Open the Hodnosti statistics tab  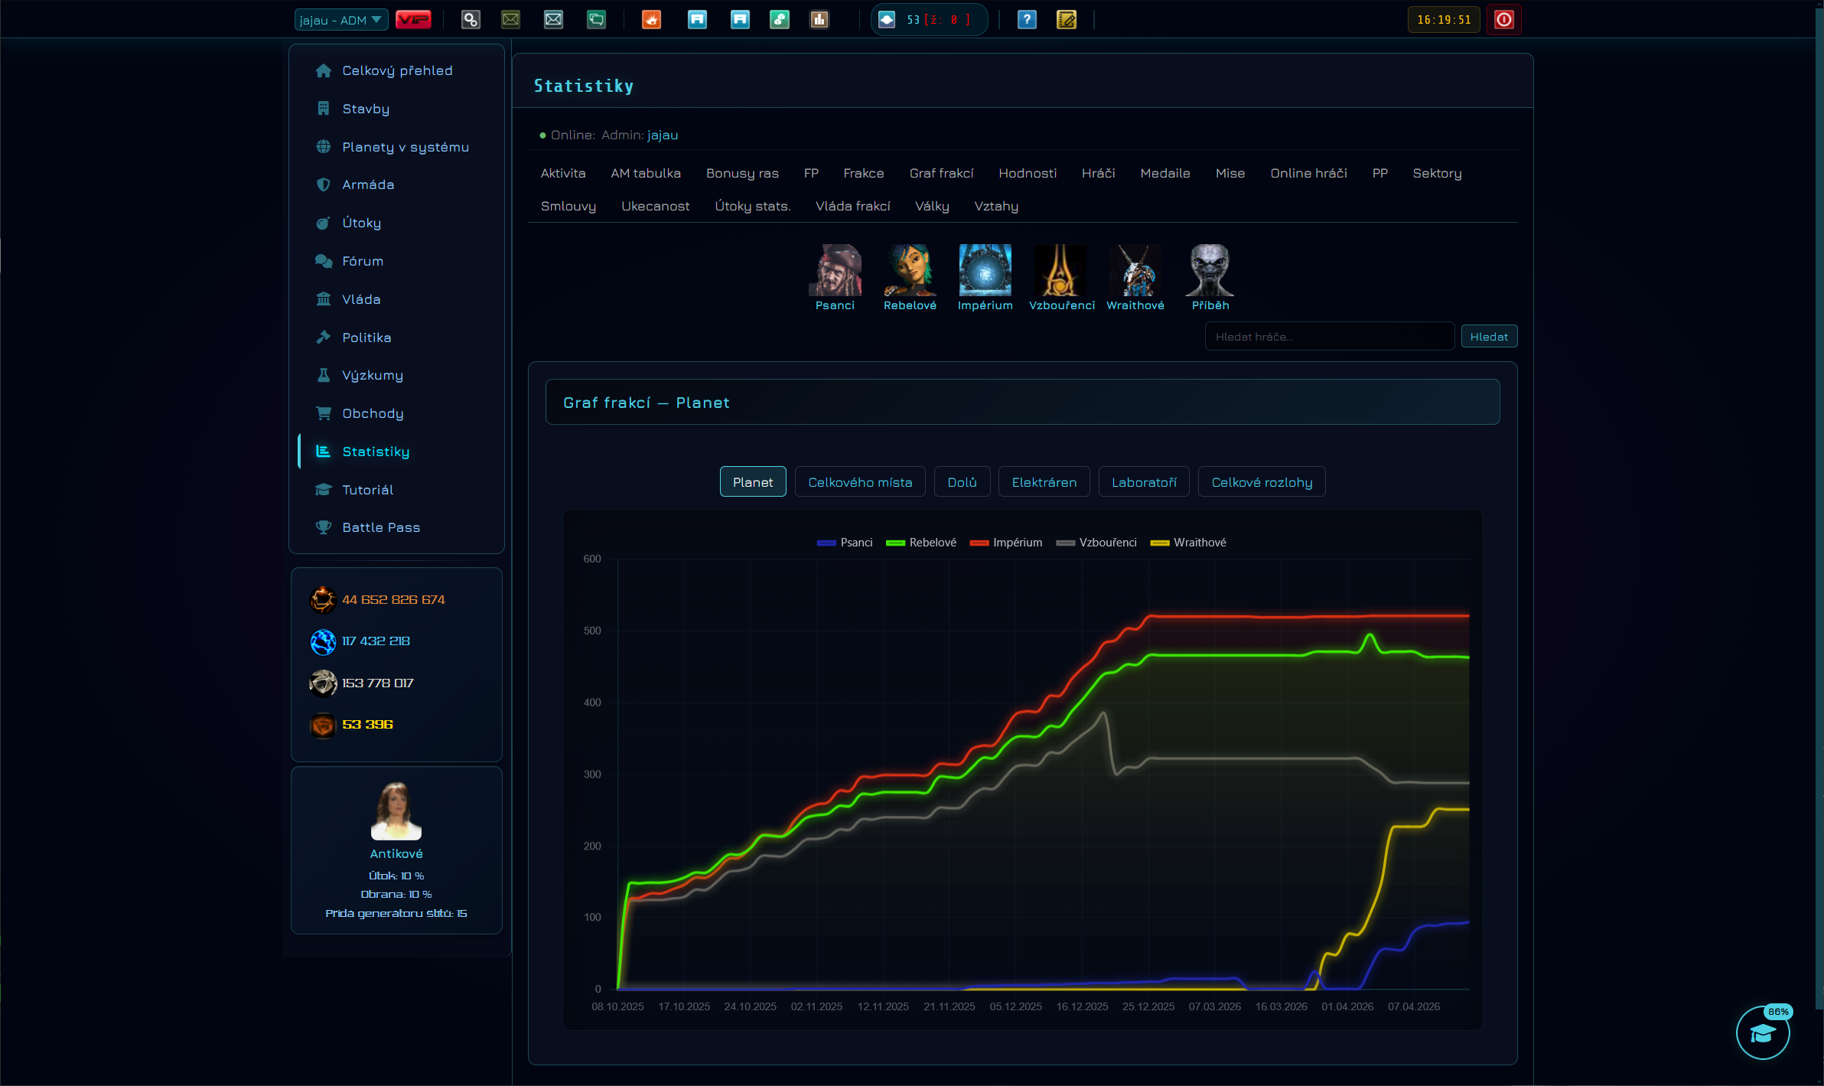(1028, 174)
